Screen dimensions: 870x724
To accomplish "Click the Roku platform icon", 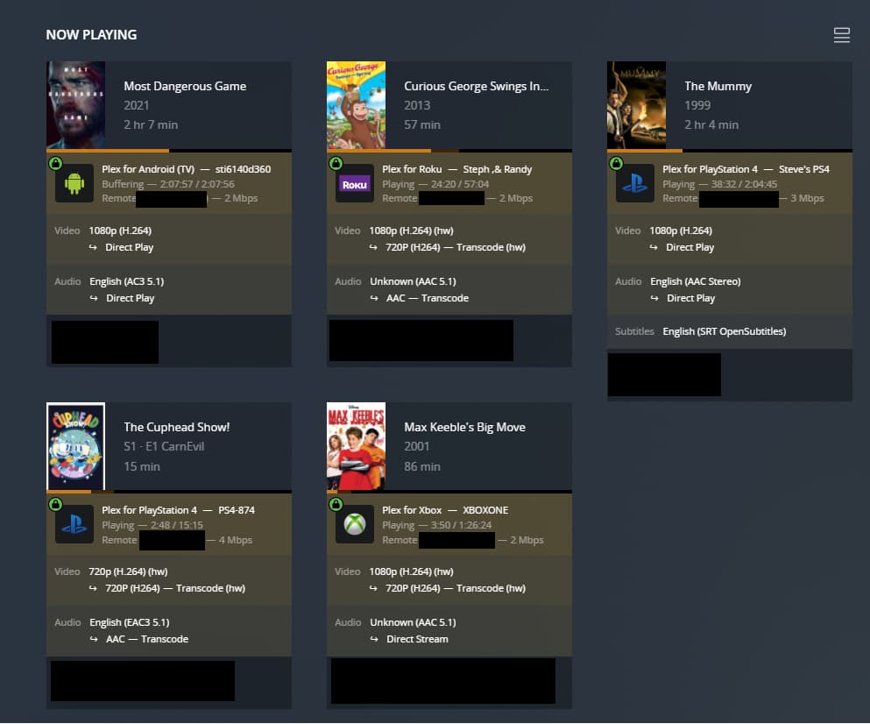I will [x=355, y=183].
